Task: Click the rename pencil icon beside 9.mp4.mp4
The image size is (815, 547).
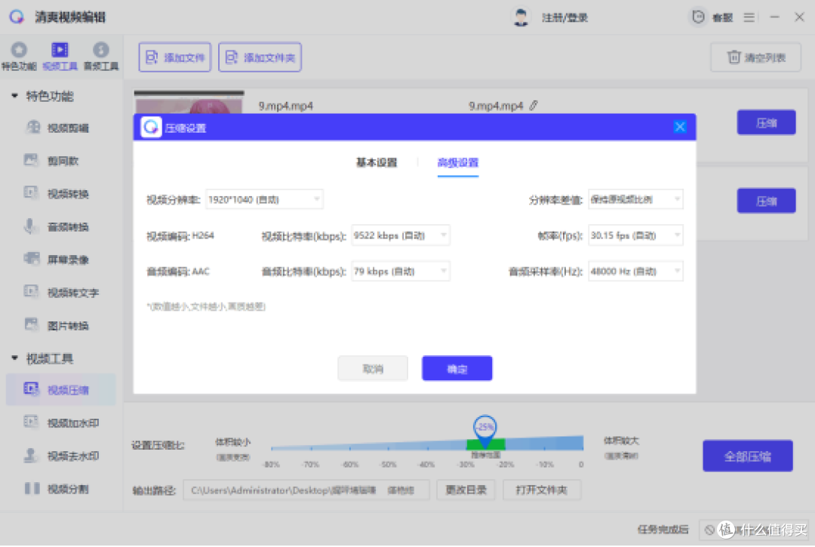Action: tap(534, 106)
